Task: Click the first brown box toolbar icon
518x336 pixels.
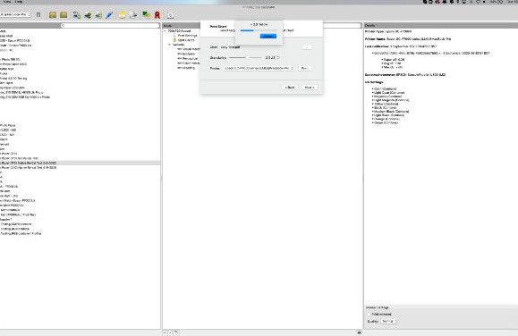Action: click(x=53, y=15)
